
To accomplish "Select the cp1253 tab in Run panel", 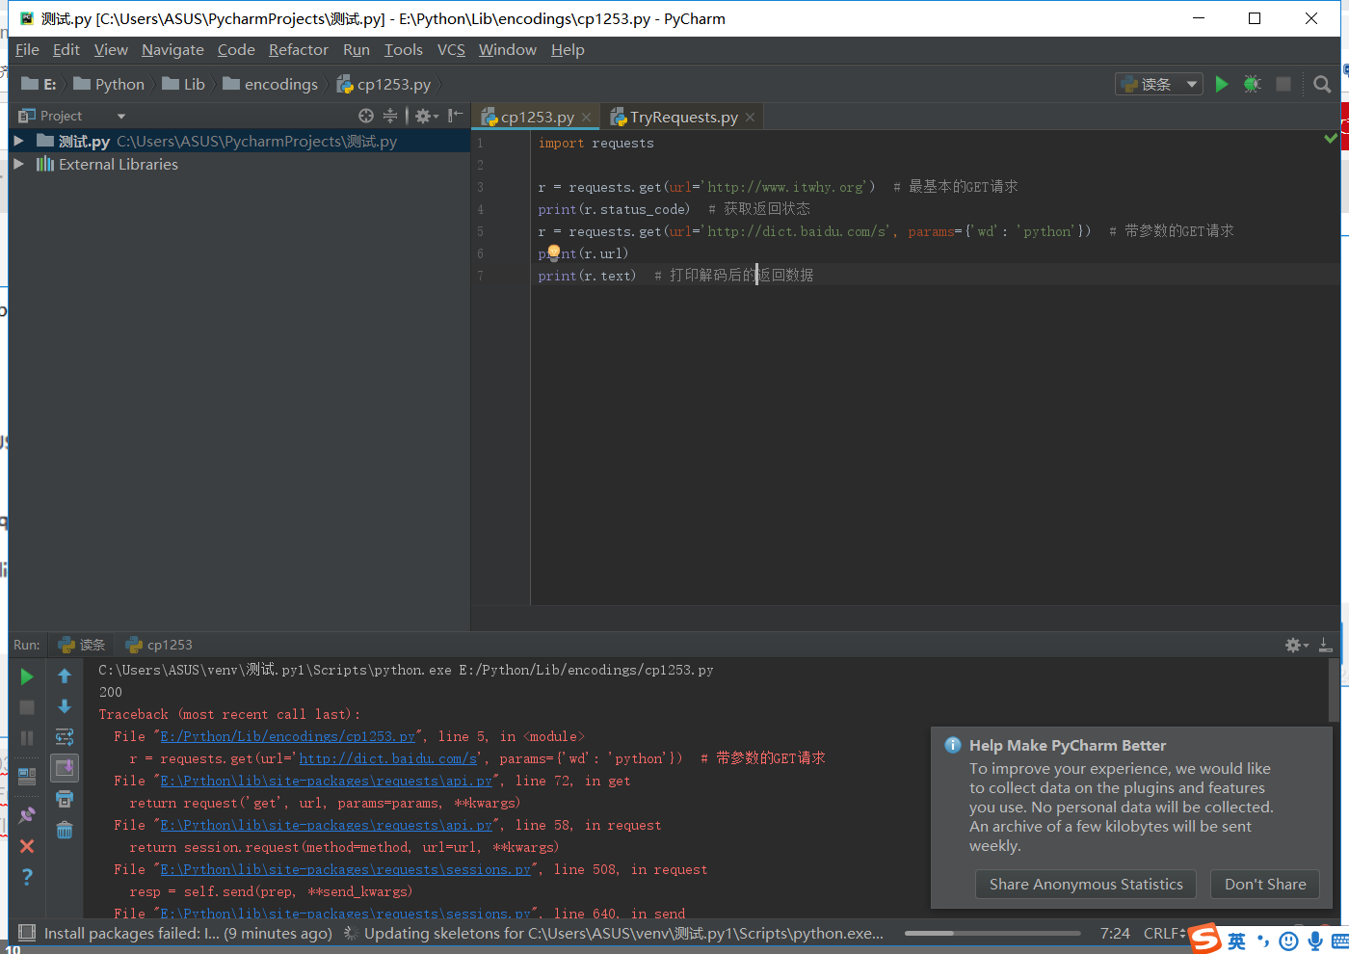I will point(159,645).
